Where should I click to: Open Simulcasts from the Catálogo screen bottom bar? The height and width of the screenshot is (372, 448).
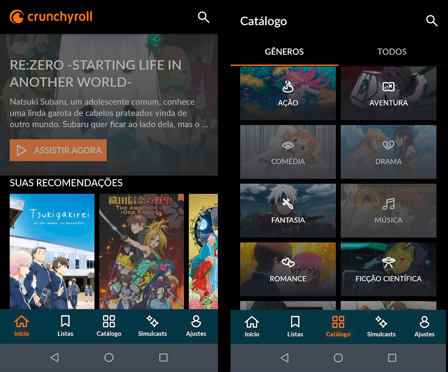(382, 326)
